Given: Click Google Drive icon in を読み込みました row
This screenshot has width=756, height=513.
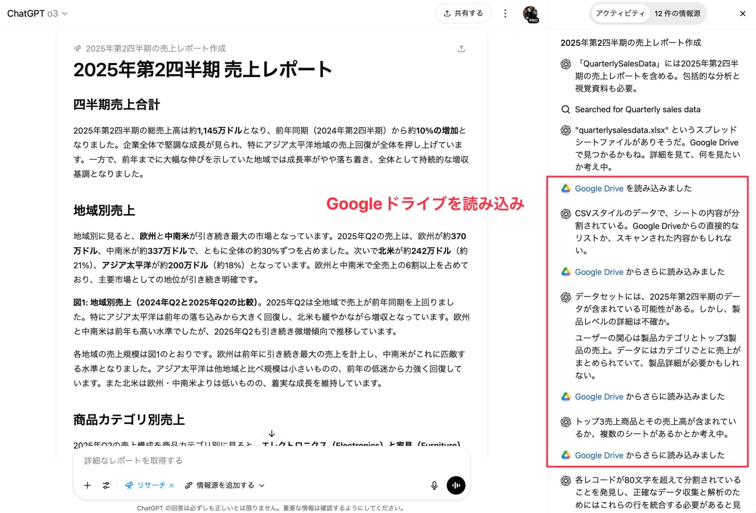Looking at the screenshot, I should tap(566, 189).
